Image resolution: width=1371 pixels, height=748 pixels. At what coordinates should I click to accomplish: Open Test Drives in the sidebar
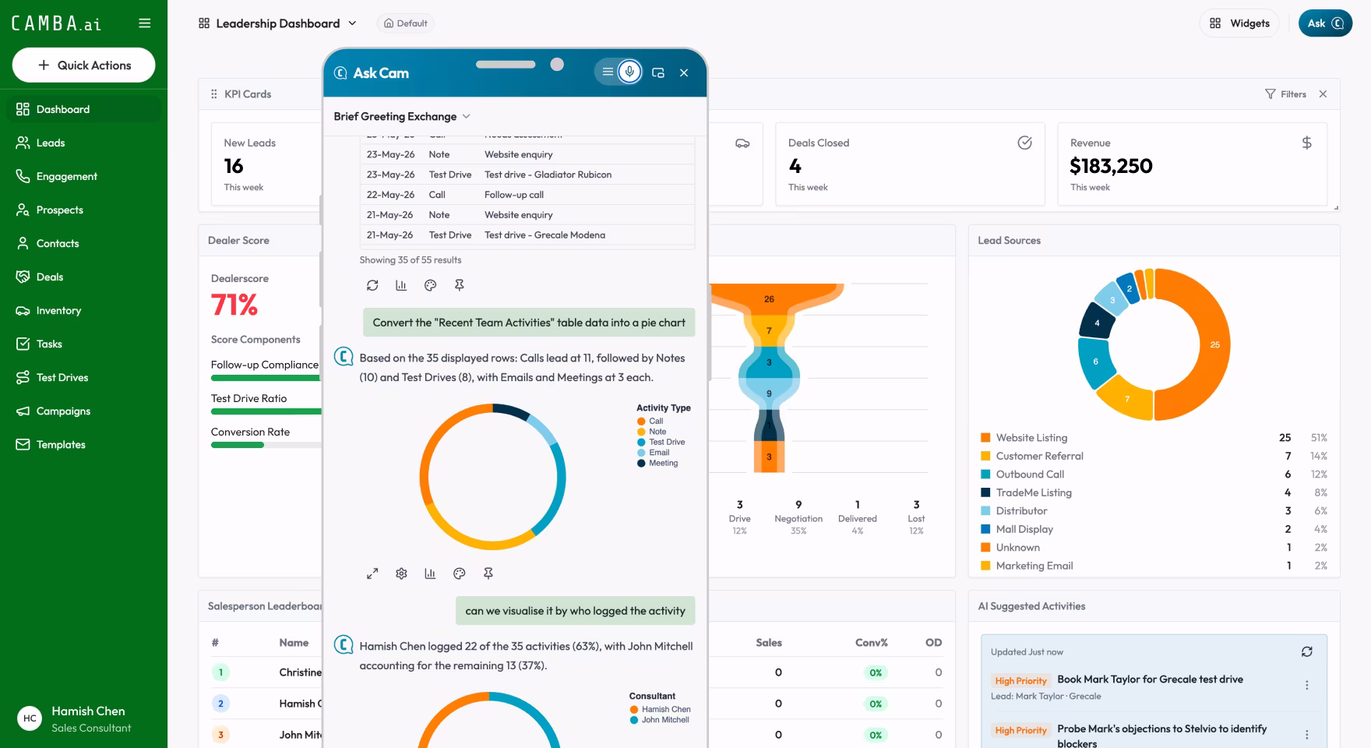pyautogui.click(x=84, y=377)
